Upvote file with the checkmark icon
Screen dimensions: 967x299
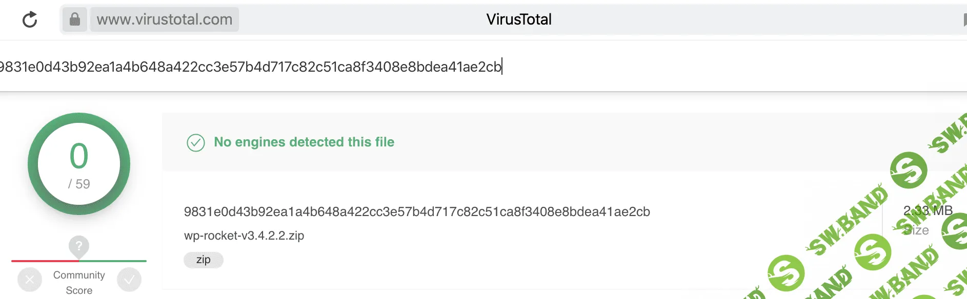(x=129, y=280)
